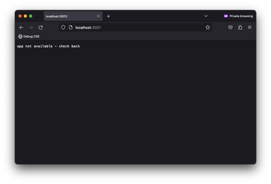Select the localhost:3001/ tab
Viewport: 271px width, 184px height.
tap(69, 16)
